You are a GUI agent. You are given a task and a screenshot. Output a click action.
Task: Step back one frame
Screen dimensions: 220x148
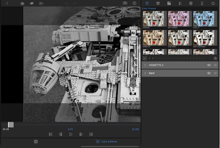point(61,134)
